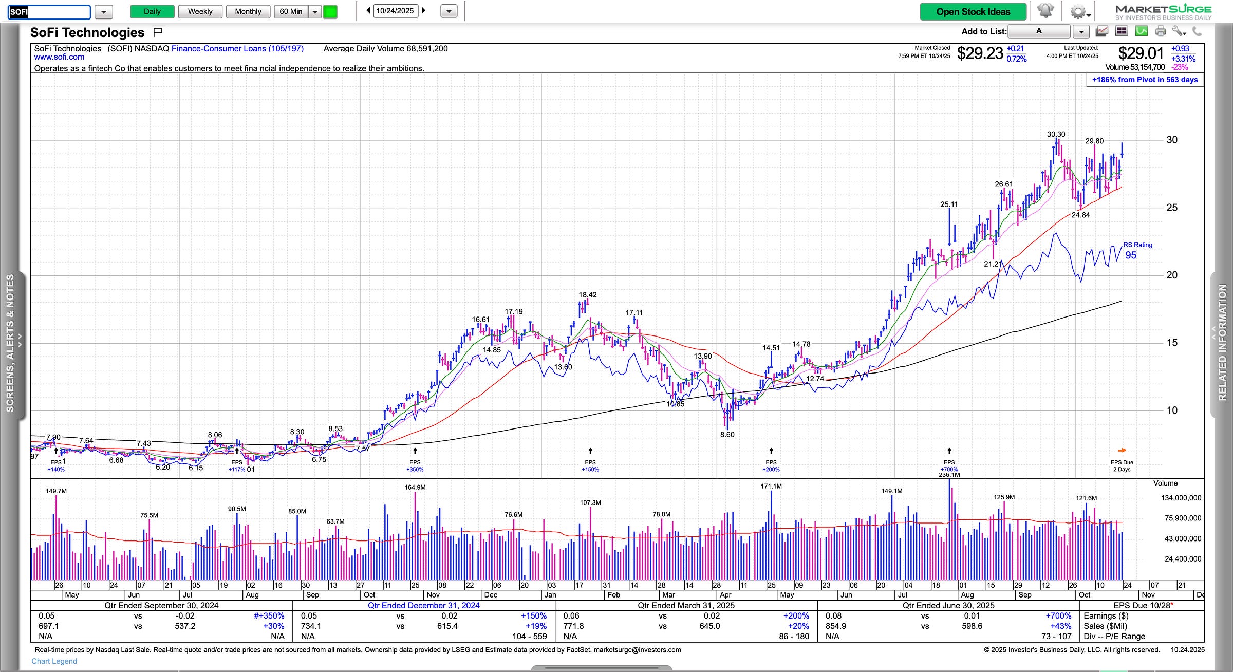Viewport: 1233px width, 672px height.
Task: Switch to the Monthly chart period
Action: 248,11
